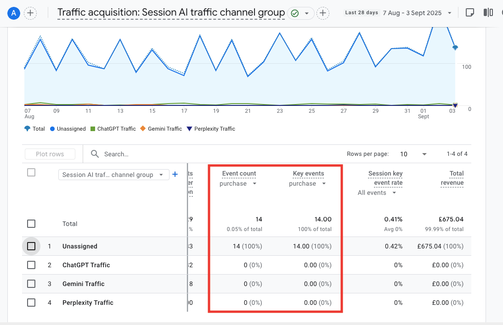Open the All events dropdown
This screenshot has width=503, height=325.
coord(376,193)
